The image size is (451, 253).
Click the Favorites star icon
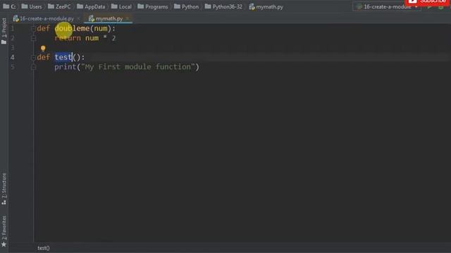click(4, 245)
